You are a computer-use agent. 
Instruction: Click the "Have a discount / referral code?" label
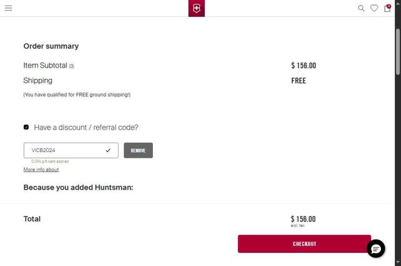(x=86, y=127)
